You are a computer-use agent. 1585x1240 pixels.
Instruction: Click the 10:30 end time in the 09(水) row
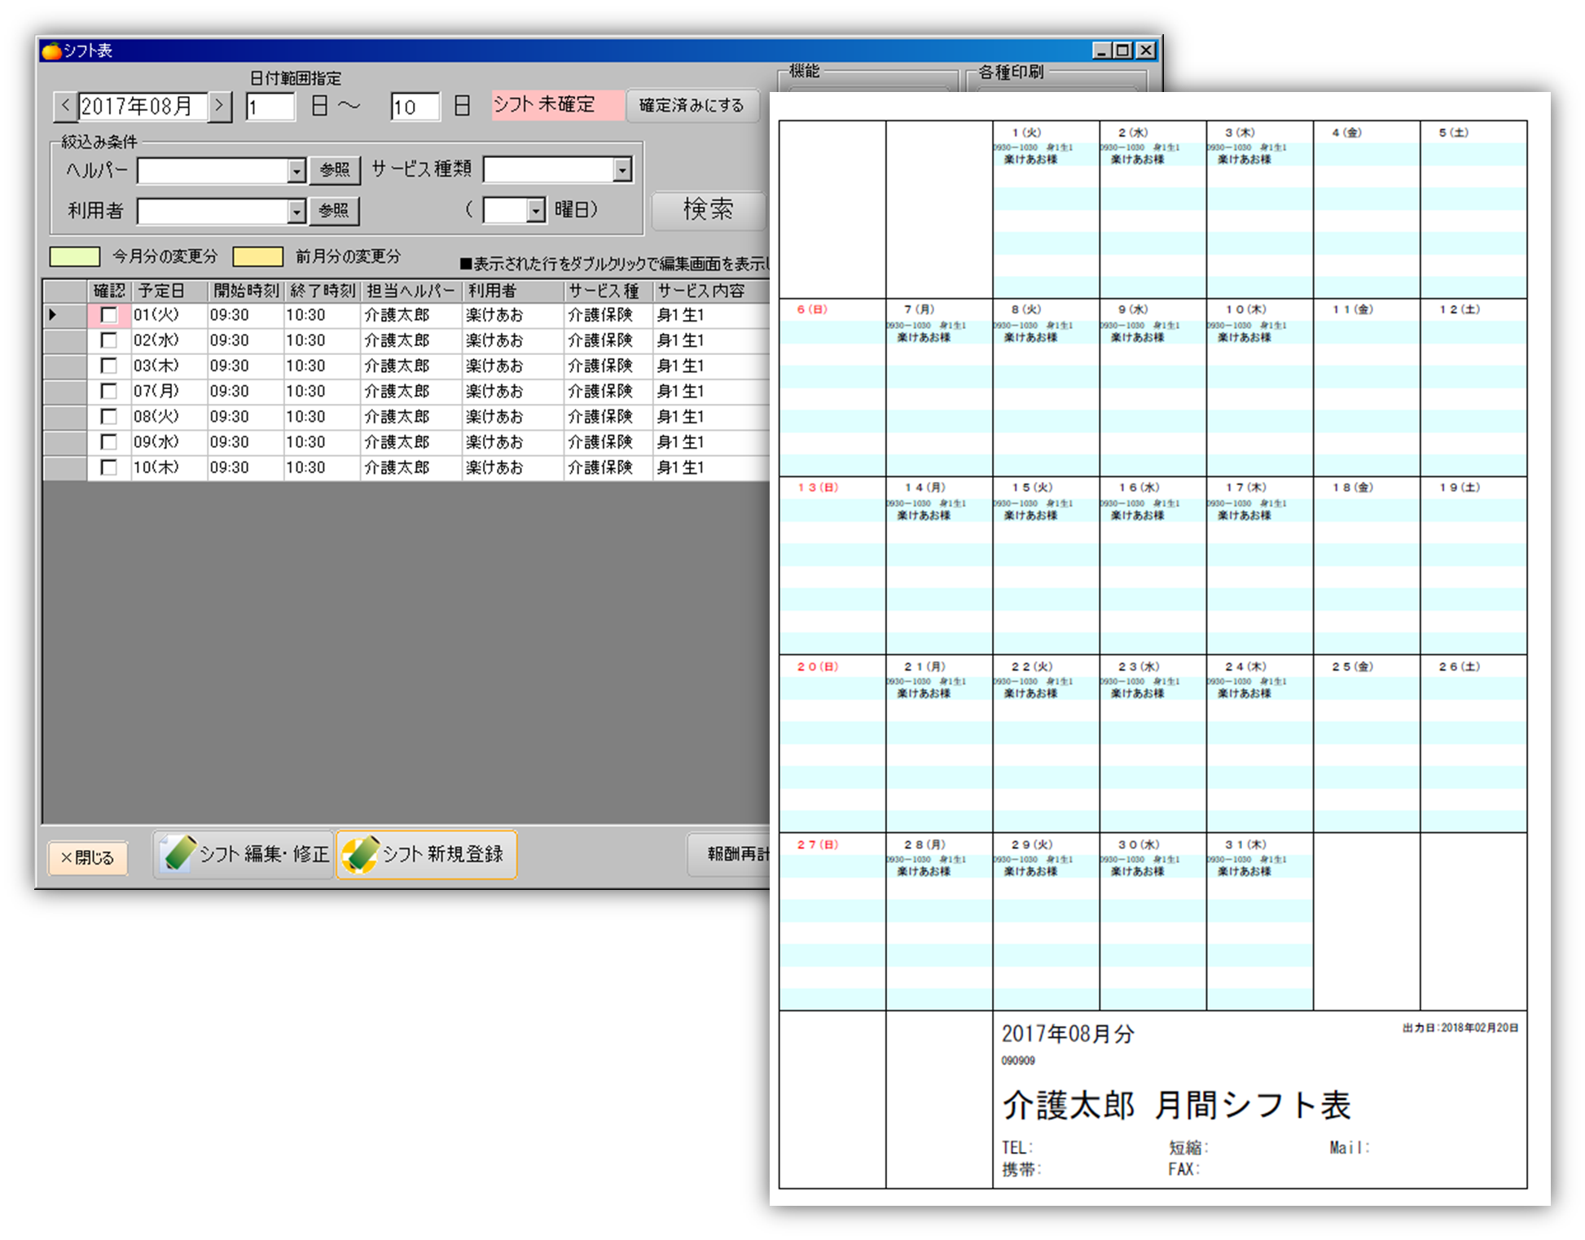coord(323,442)
